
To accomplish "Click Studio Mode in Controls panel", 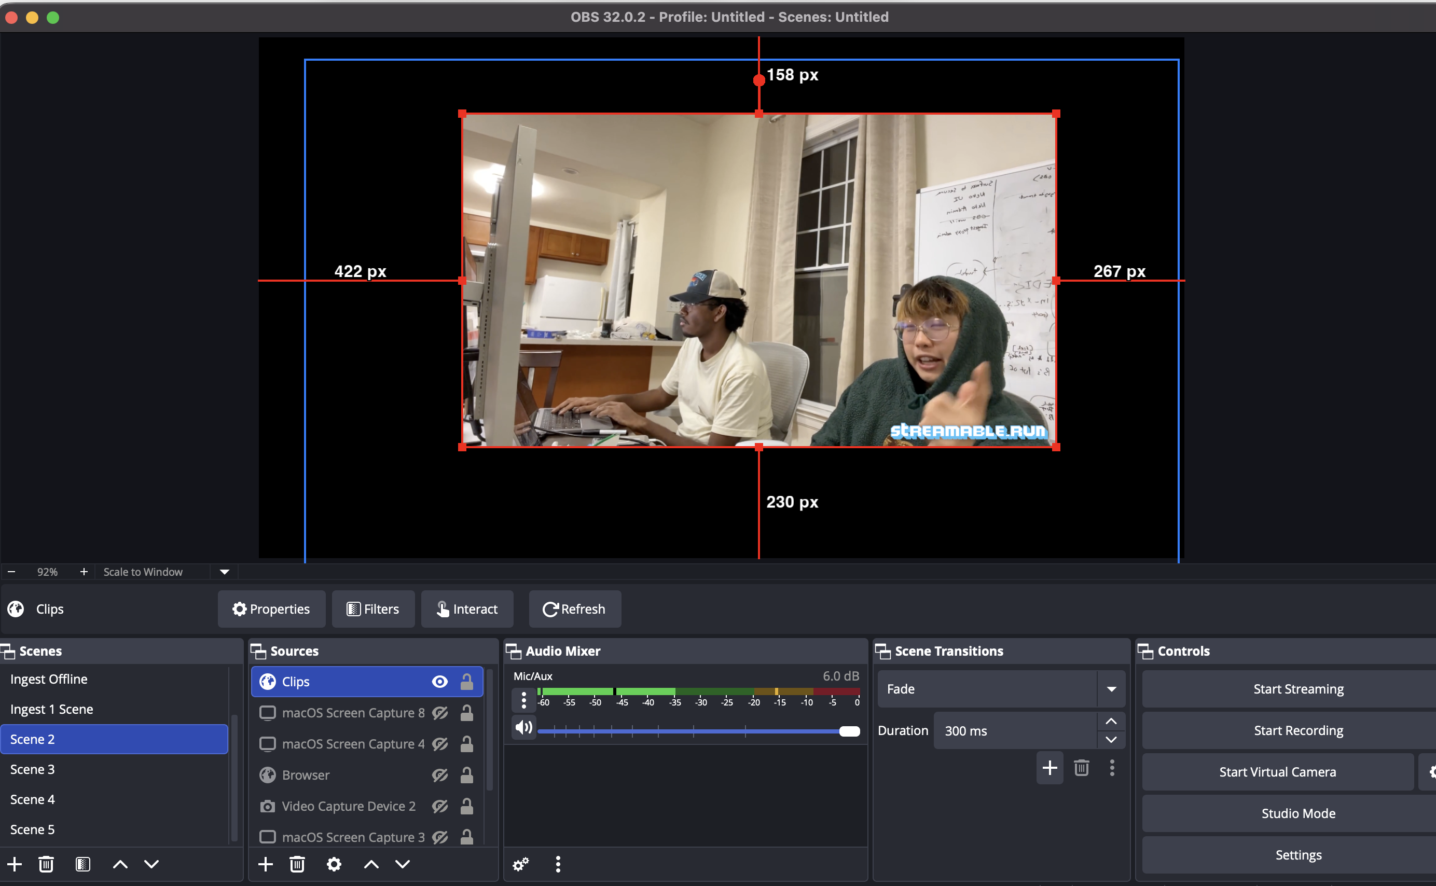I will [1297, 813].
